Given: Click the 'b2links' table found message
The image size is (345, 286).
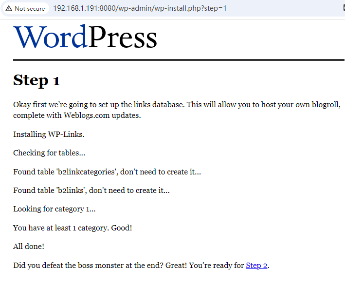Looking at the screenshot, I should click(91, 190).
